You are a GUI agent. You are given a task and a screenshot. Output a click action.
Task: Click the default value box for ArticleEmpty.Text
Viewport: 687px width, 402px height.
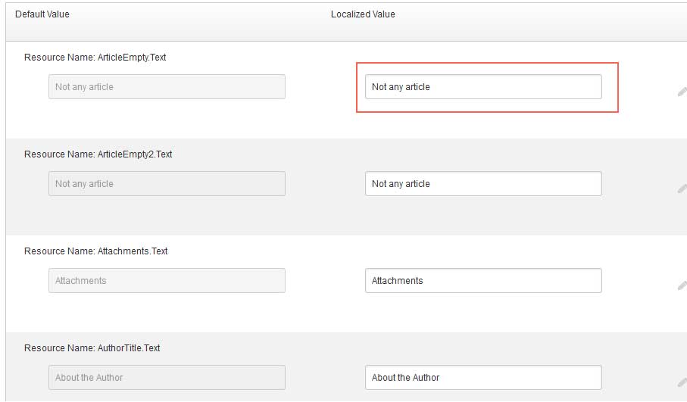167,87
